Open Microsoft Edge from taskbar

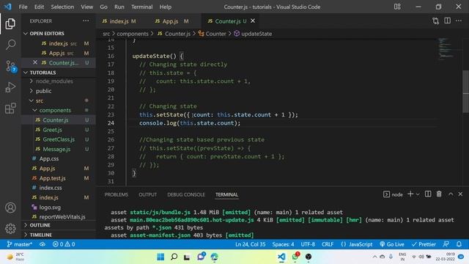click(214, 257)
